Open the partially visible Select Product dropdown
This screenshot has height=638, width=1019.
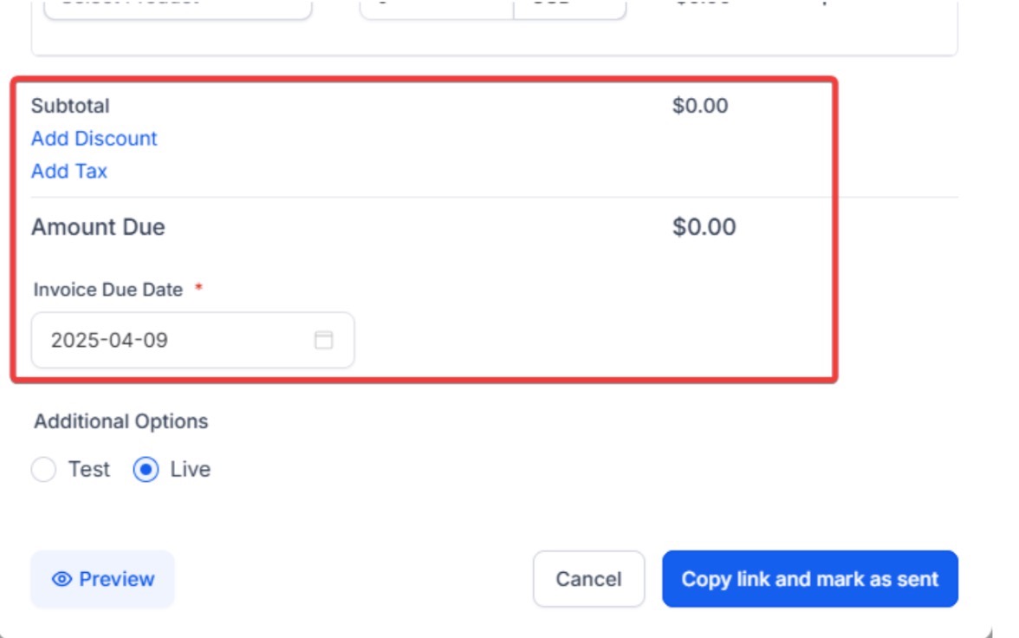177,7
